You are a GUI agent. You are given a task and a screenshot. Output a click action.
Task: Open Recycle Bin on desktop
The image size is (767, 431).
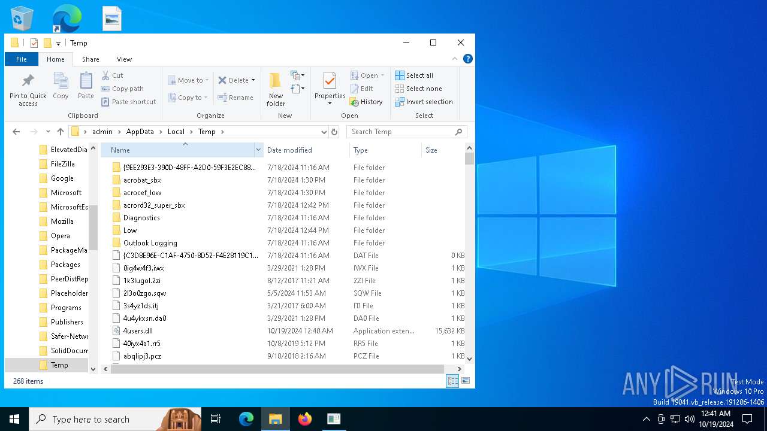pyautogui.click(x=22, y=19)
